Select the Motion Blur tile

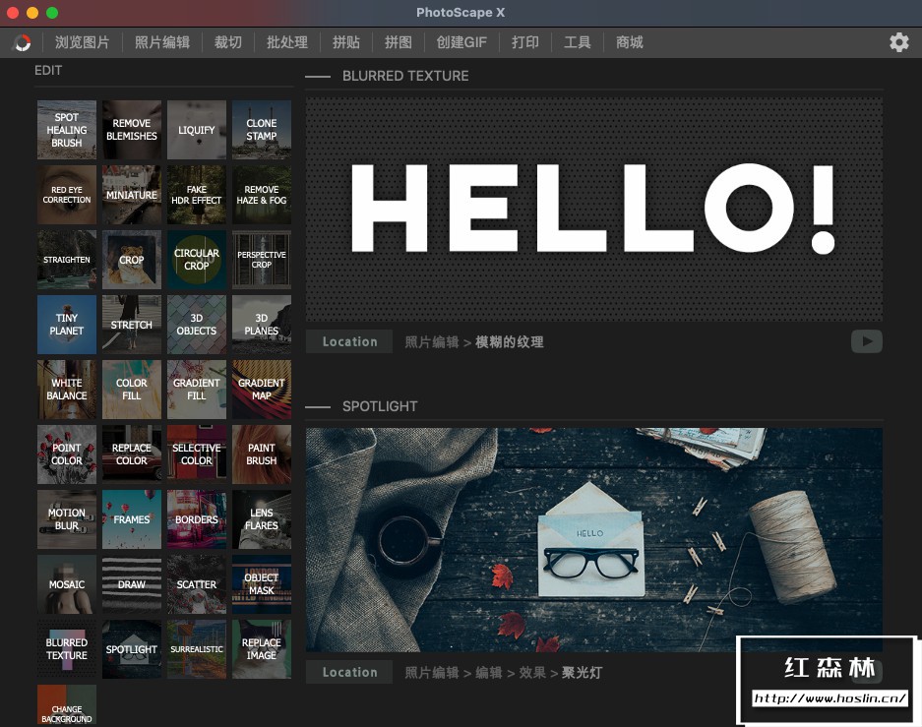click(x=67, y=519)
